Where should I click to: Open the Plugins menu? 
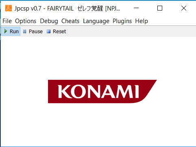point(122,21)
